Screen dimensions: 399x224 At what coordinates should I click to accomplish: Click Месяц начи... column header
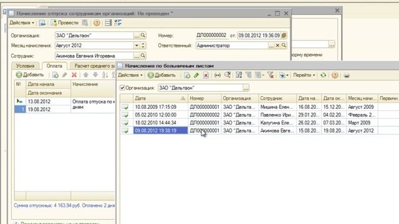point(362,98)
